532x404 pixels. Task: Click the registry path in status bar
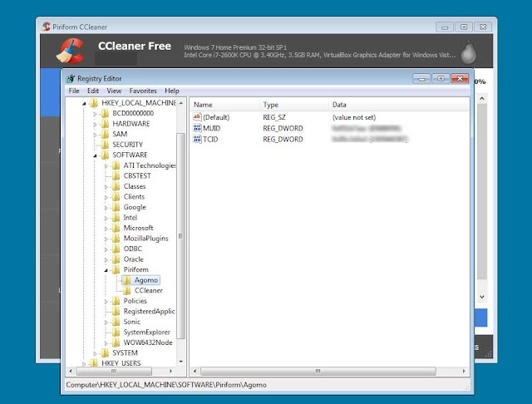point(166,385)
